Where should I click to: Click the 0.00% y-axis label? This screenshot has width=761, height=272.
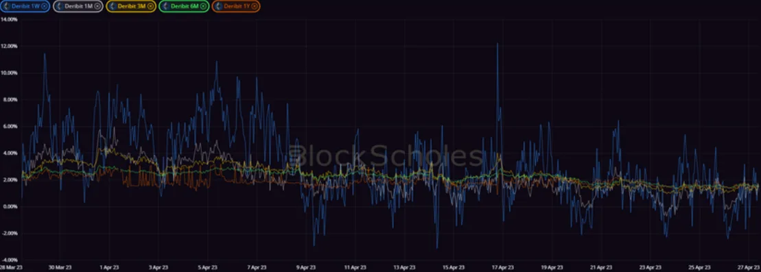pos(10,206)
